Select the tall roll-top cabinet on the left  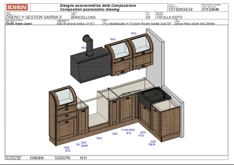[63, 115]
